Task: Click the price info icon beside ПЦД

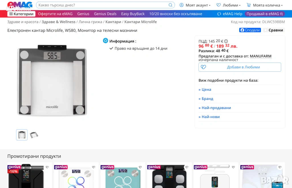Action: tap(226, 41)
